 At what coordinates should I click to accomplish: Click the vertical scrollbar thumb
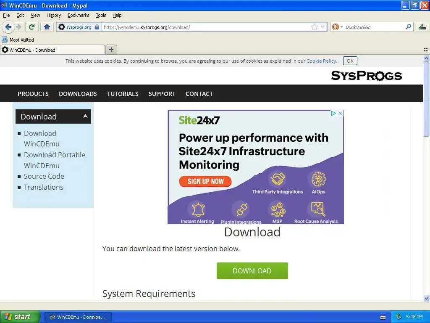click(426, 99)
